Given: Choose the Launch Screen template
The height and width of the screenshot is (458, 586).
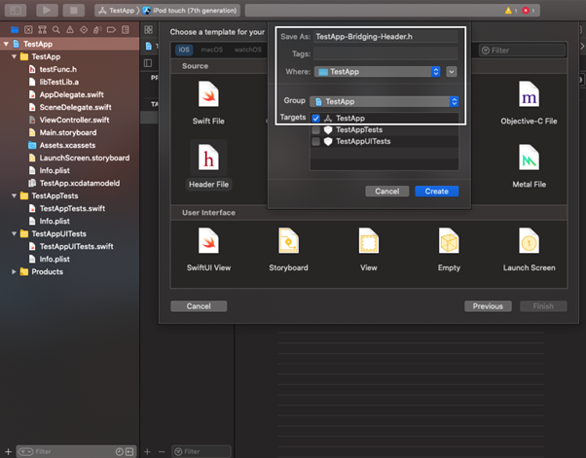Looking at the screenshot, I should coord(529,249).
